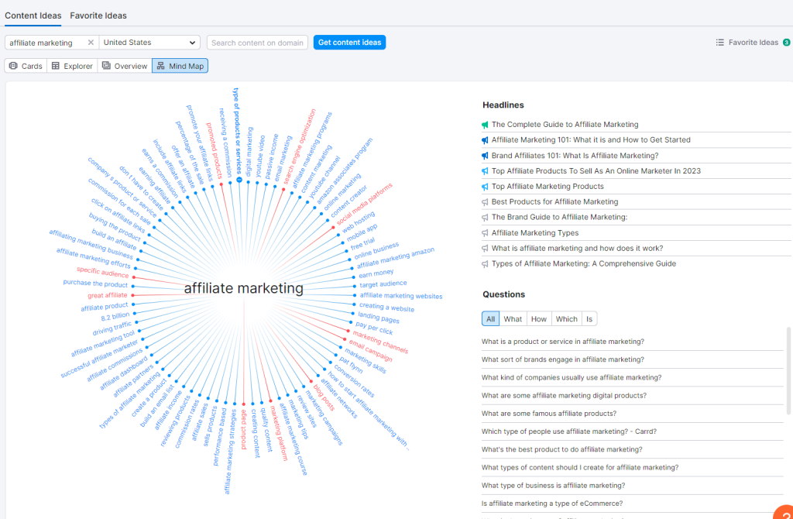Select the blog posts topic

point(324,397)
